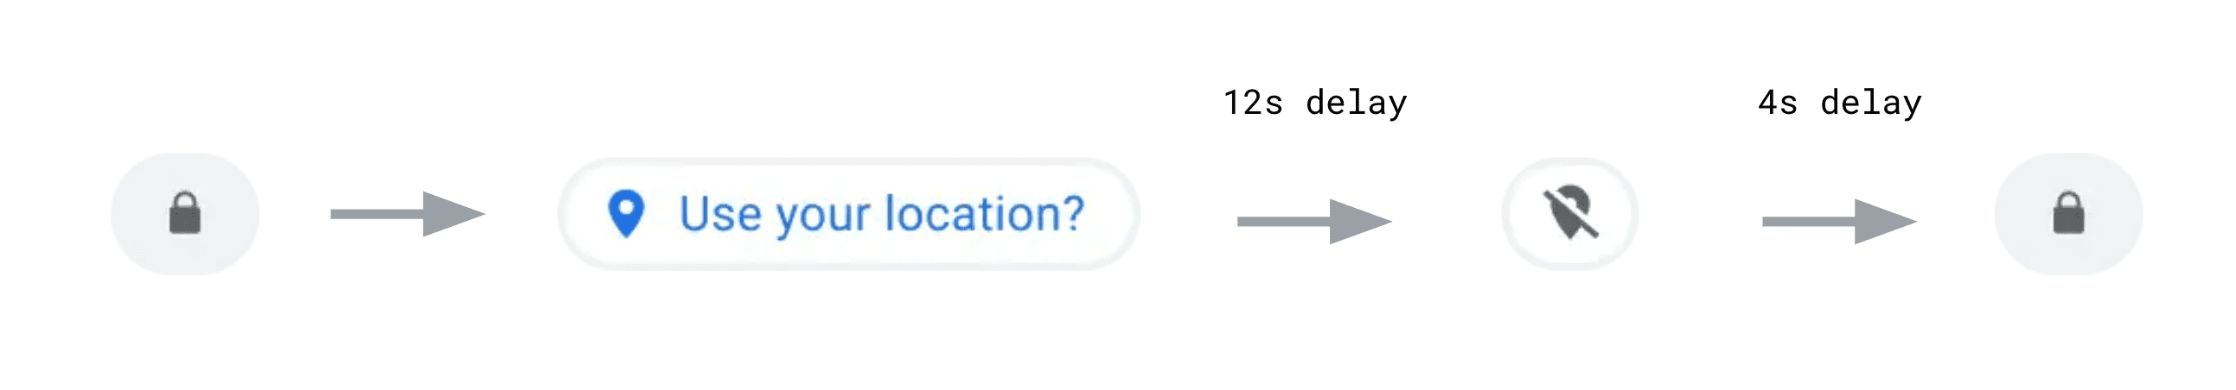2236x390 pixels.
Task: Click the arrow beneath the 4s delay label
Action: tap(1839, 222)
